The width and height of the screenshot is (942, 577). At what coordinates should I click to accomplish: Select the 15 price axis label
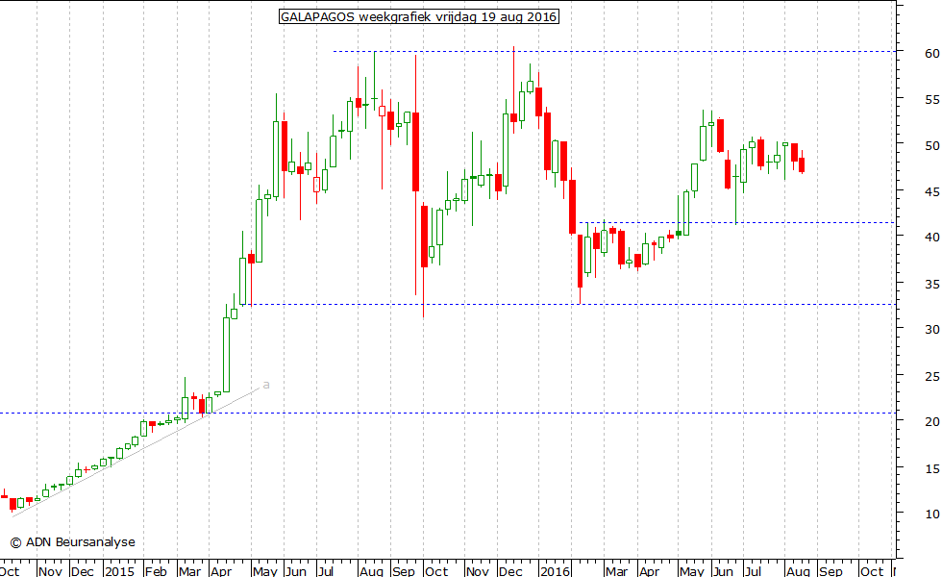[931, 468]
